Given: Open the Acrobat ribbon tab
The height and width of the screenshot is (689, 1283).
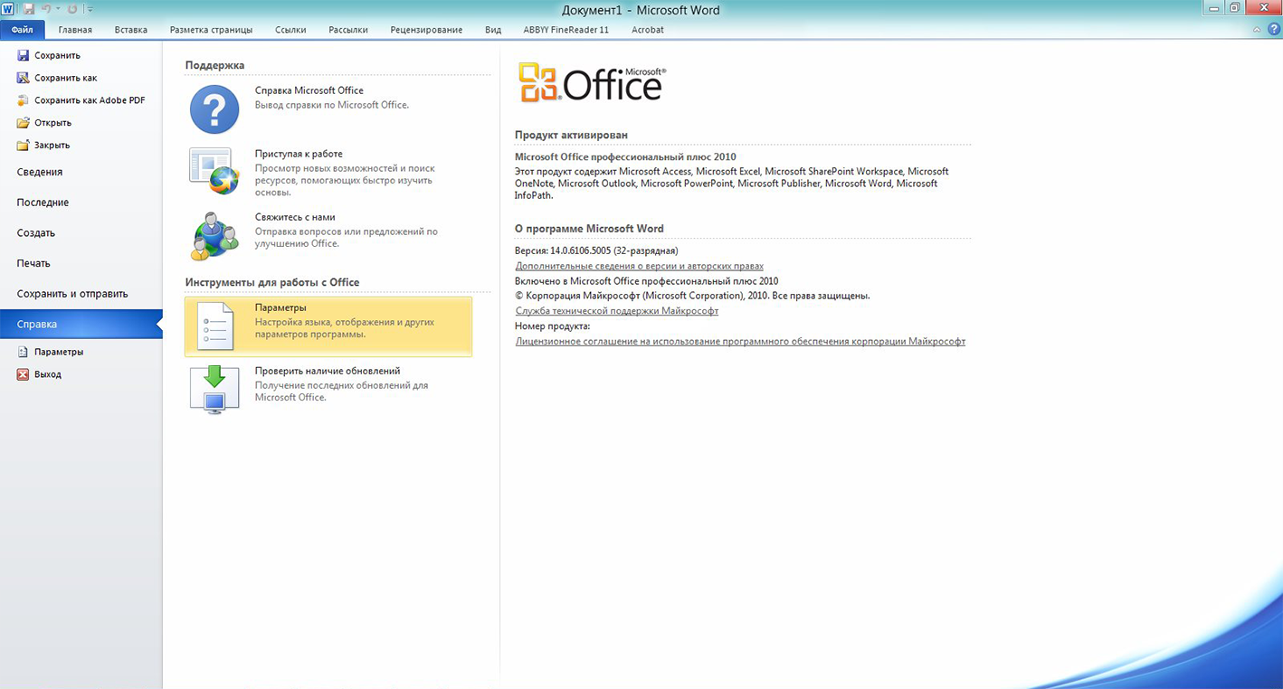Looking at the screenshot, I should pos(648,30).
